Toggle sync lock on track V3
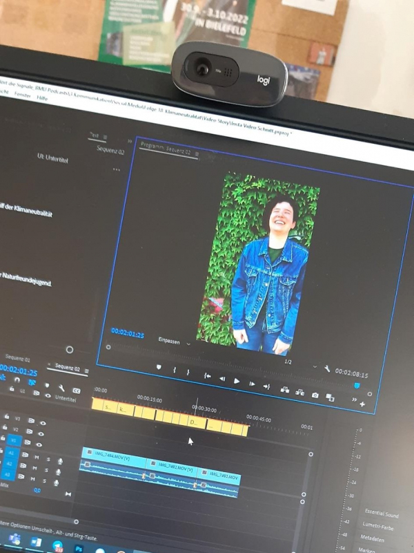 pyautogui.click(x=31, y=421)
